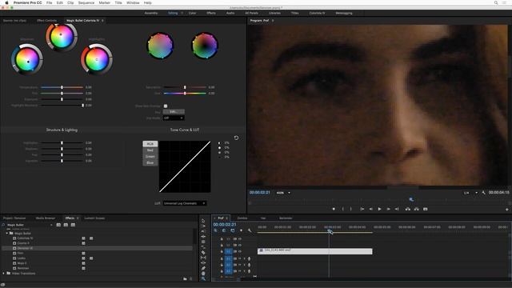This screenshot has width=512, height=288.
Task: Create new custom bin in Effects panel
Action: (x=185, y=279)
